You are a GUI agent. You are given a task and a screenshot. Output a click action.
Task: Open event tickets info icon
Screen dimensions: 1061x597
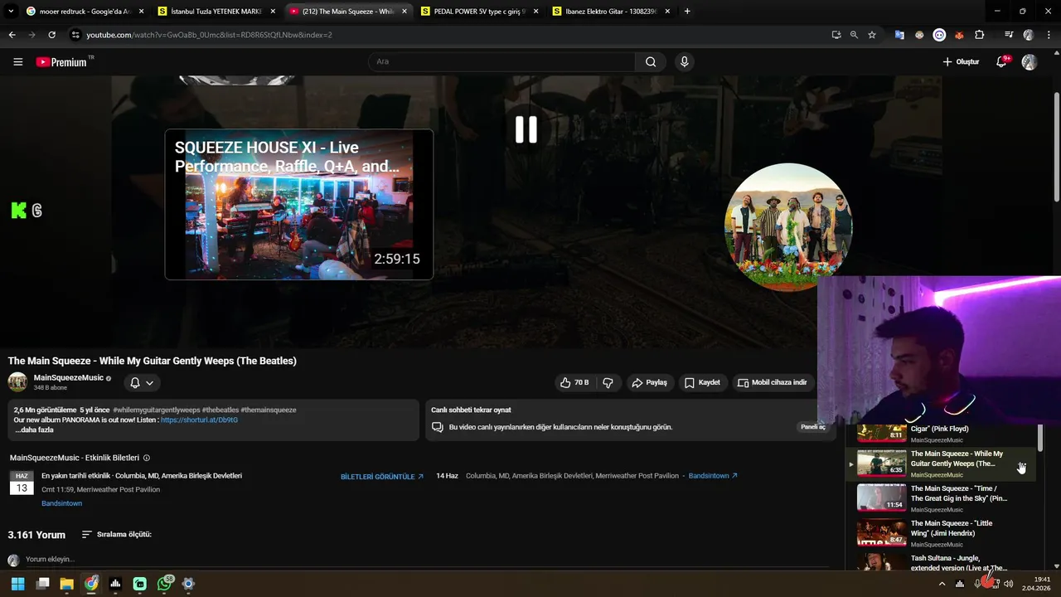[147, 458]
